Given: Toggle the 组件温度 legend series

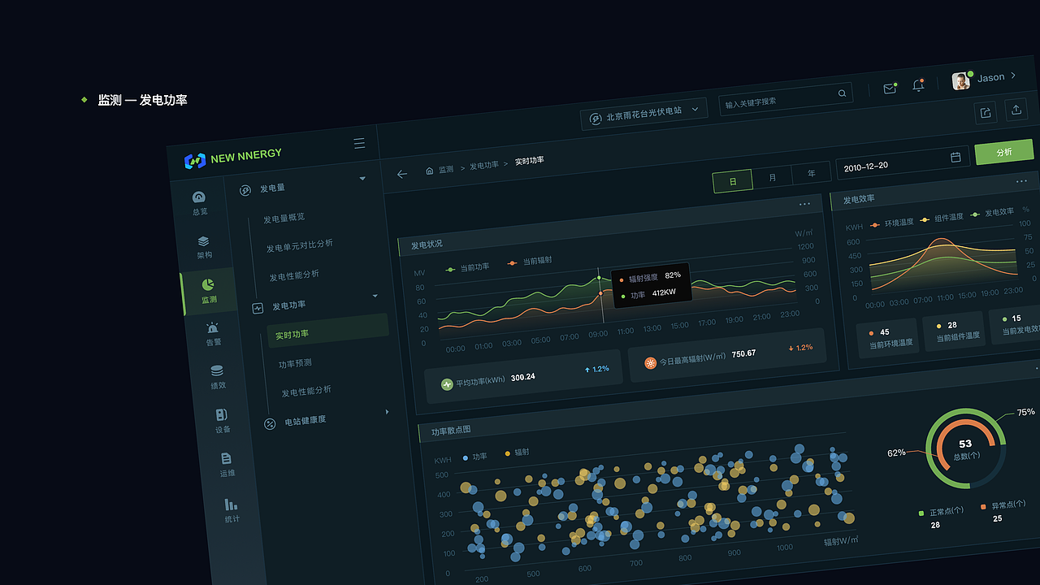Looking at the screenshot, I should [x=942, y=217].
